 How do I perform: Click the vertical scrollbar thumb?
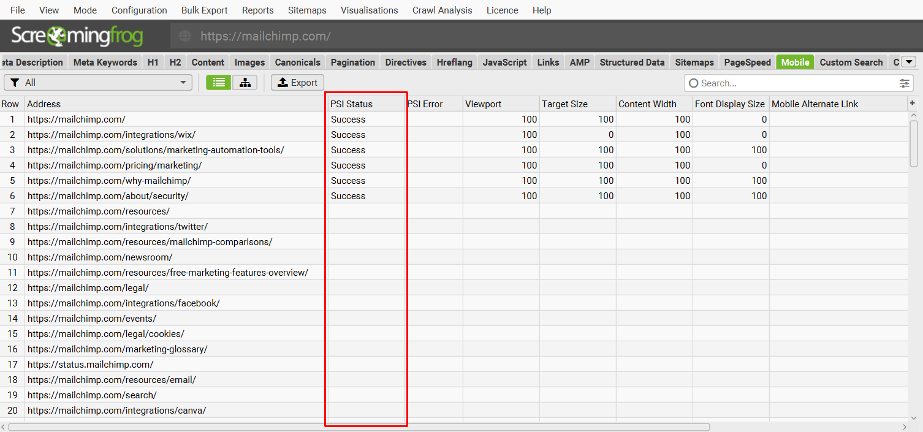coord(913,144)
